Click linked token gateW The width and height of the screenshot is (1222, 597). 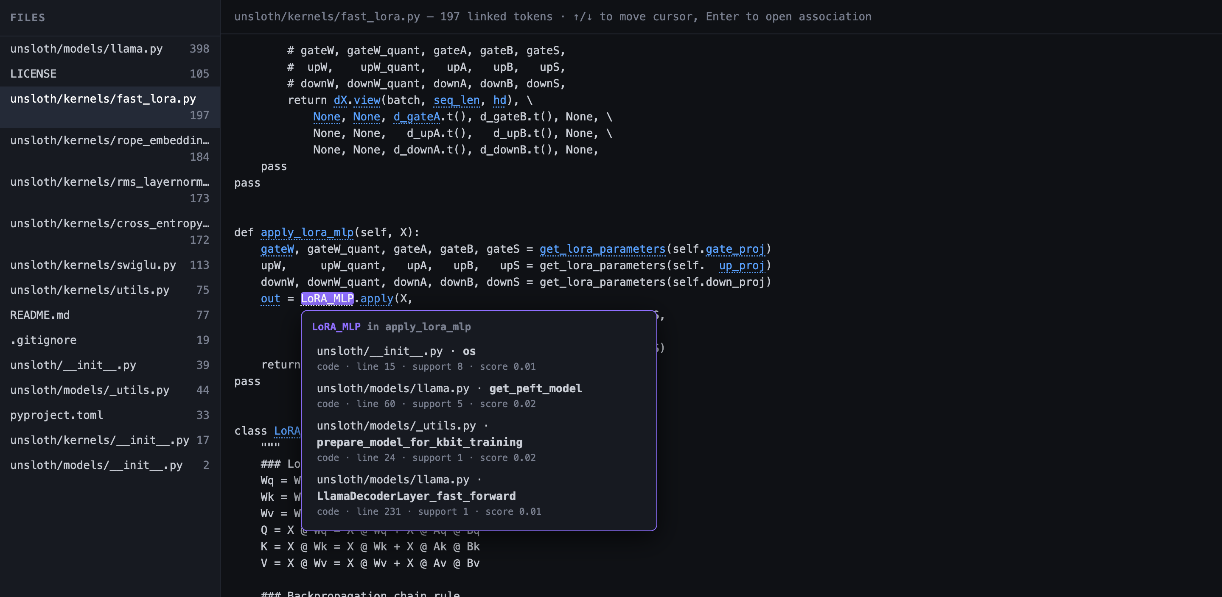click(x=277, y=249)
